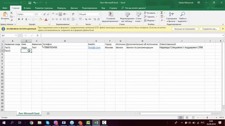This screenshot has height=126, width=225.
Task: Click the Save As button in warning bar
Action: [210, 29]
